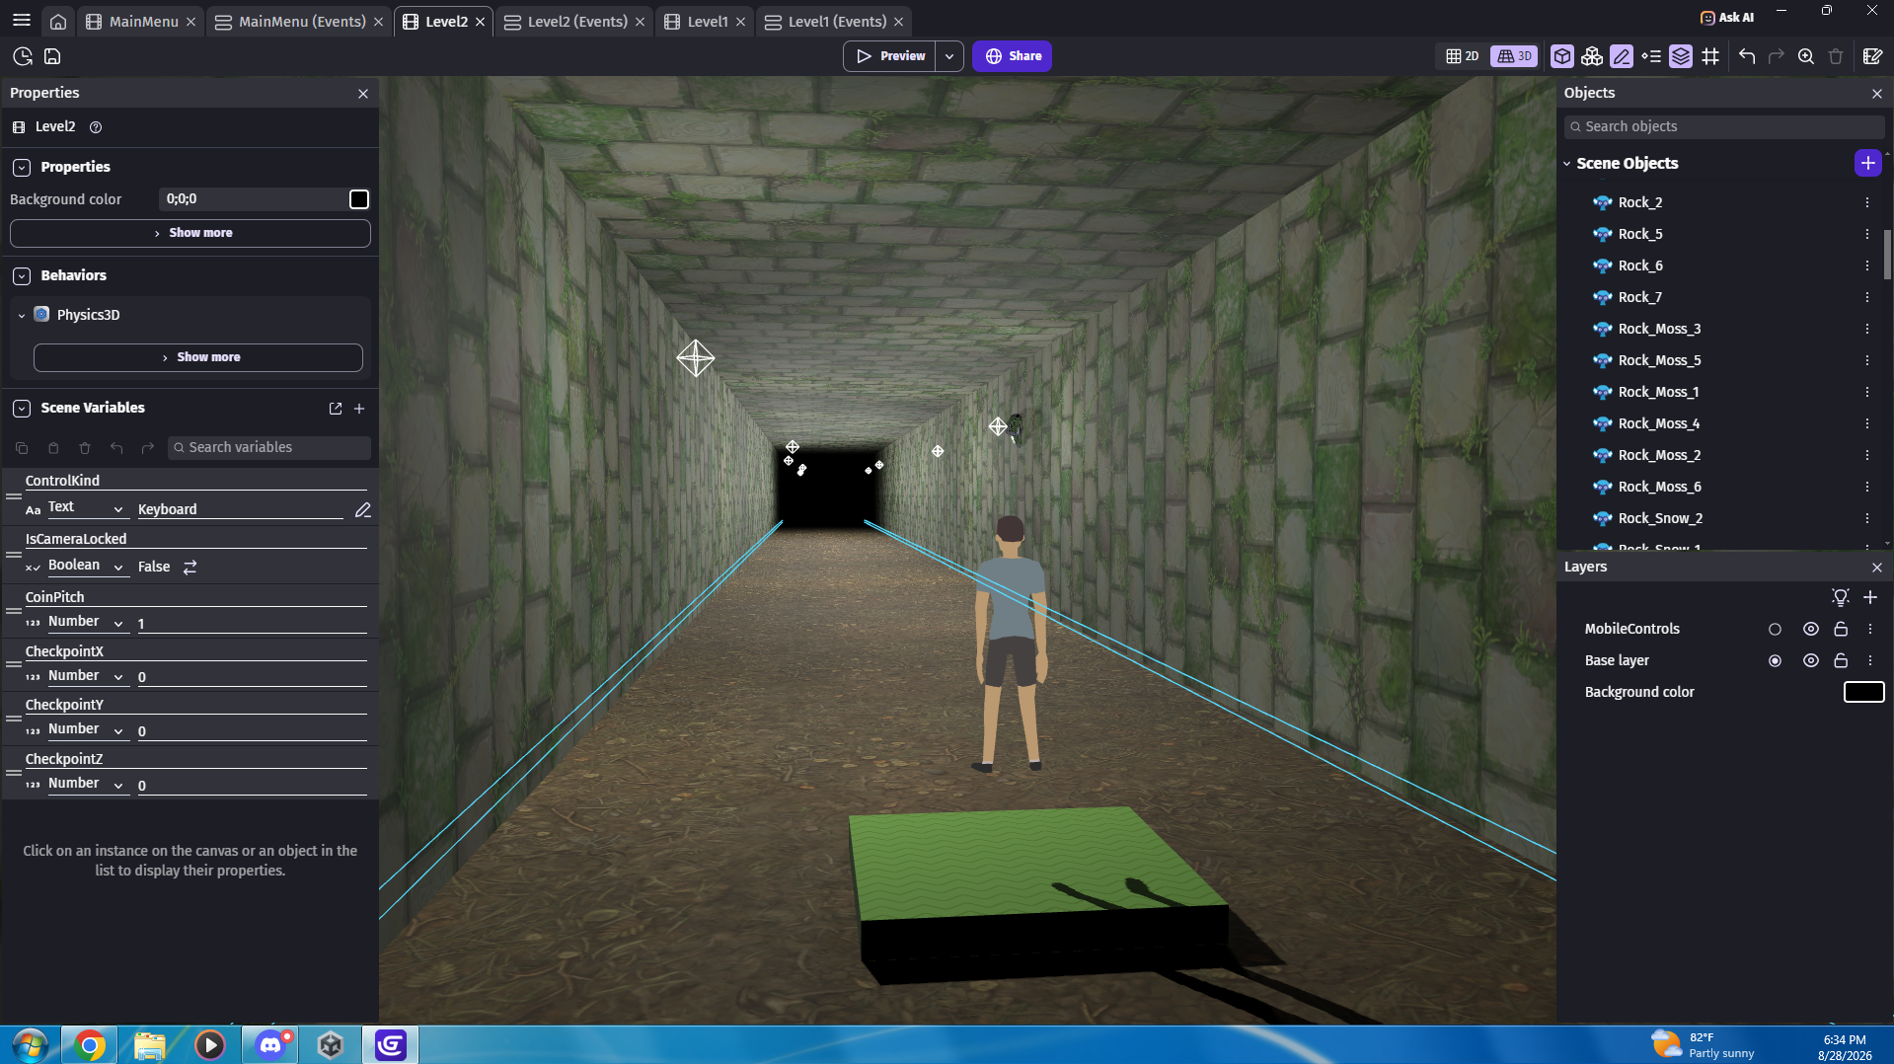Switch to MainMenu tab

[142, 21]
